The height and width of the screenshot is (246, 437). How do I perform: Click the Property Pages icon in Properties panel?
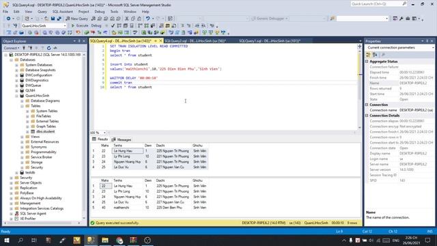coord(384,55)
